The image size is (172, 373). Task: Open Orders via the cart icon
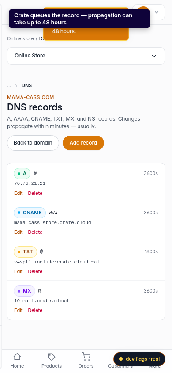86,360
